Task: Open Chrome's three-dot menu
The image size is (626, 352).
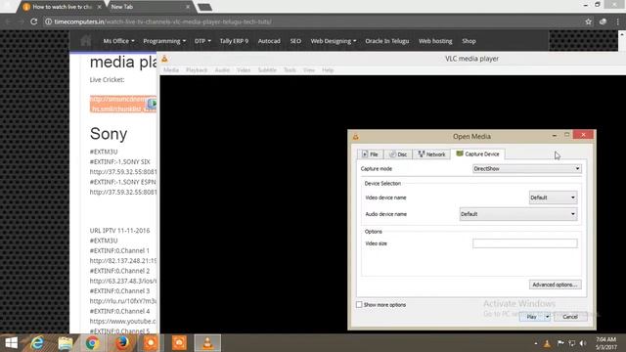Action: [x=617, y=22]
